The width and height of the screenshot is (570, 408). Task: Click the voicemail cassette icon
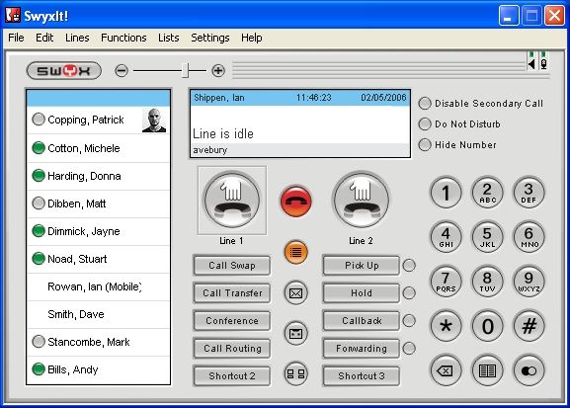pyautogui.click(x=296, y=333)
